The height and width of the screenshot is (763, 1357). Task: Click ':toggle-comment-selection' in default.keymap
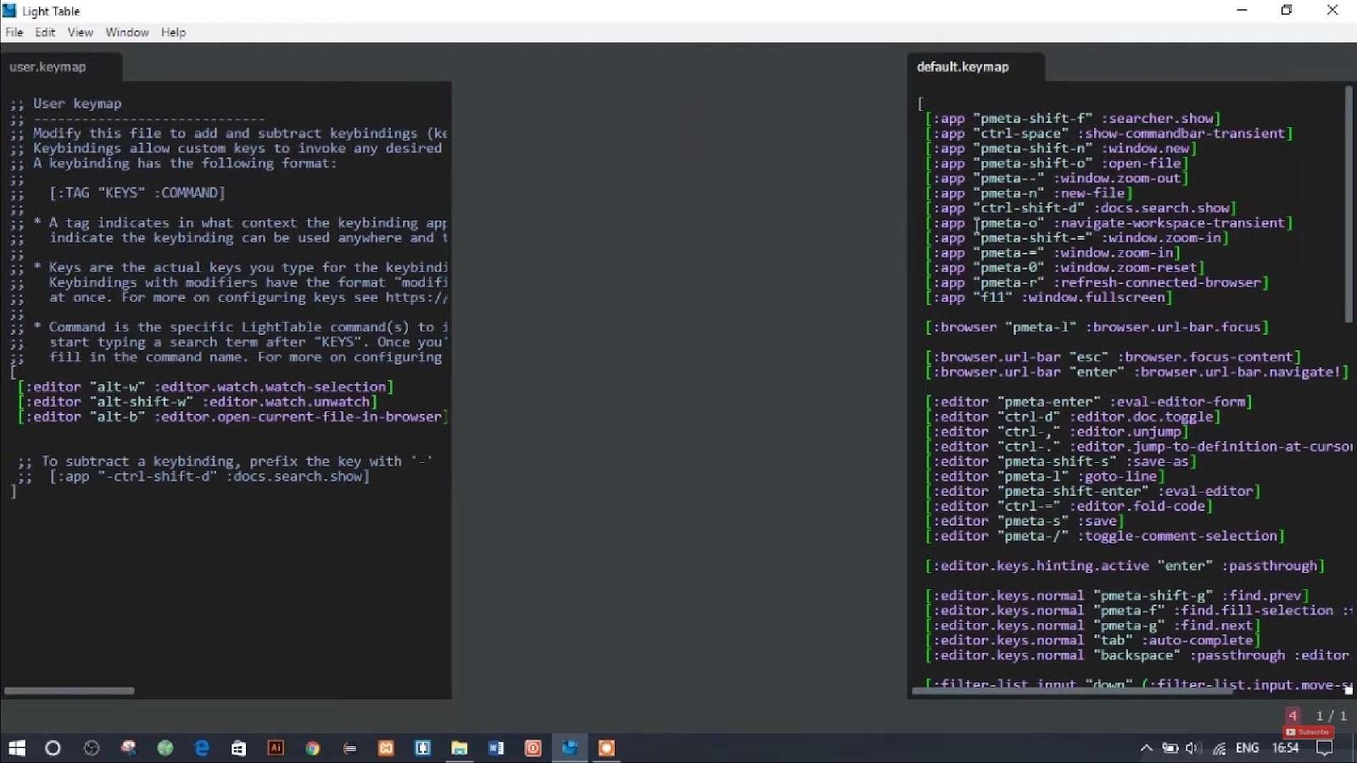click(x=1177, y=536)
